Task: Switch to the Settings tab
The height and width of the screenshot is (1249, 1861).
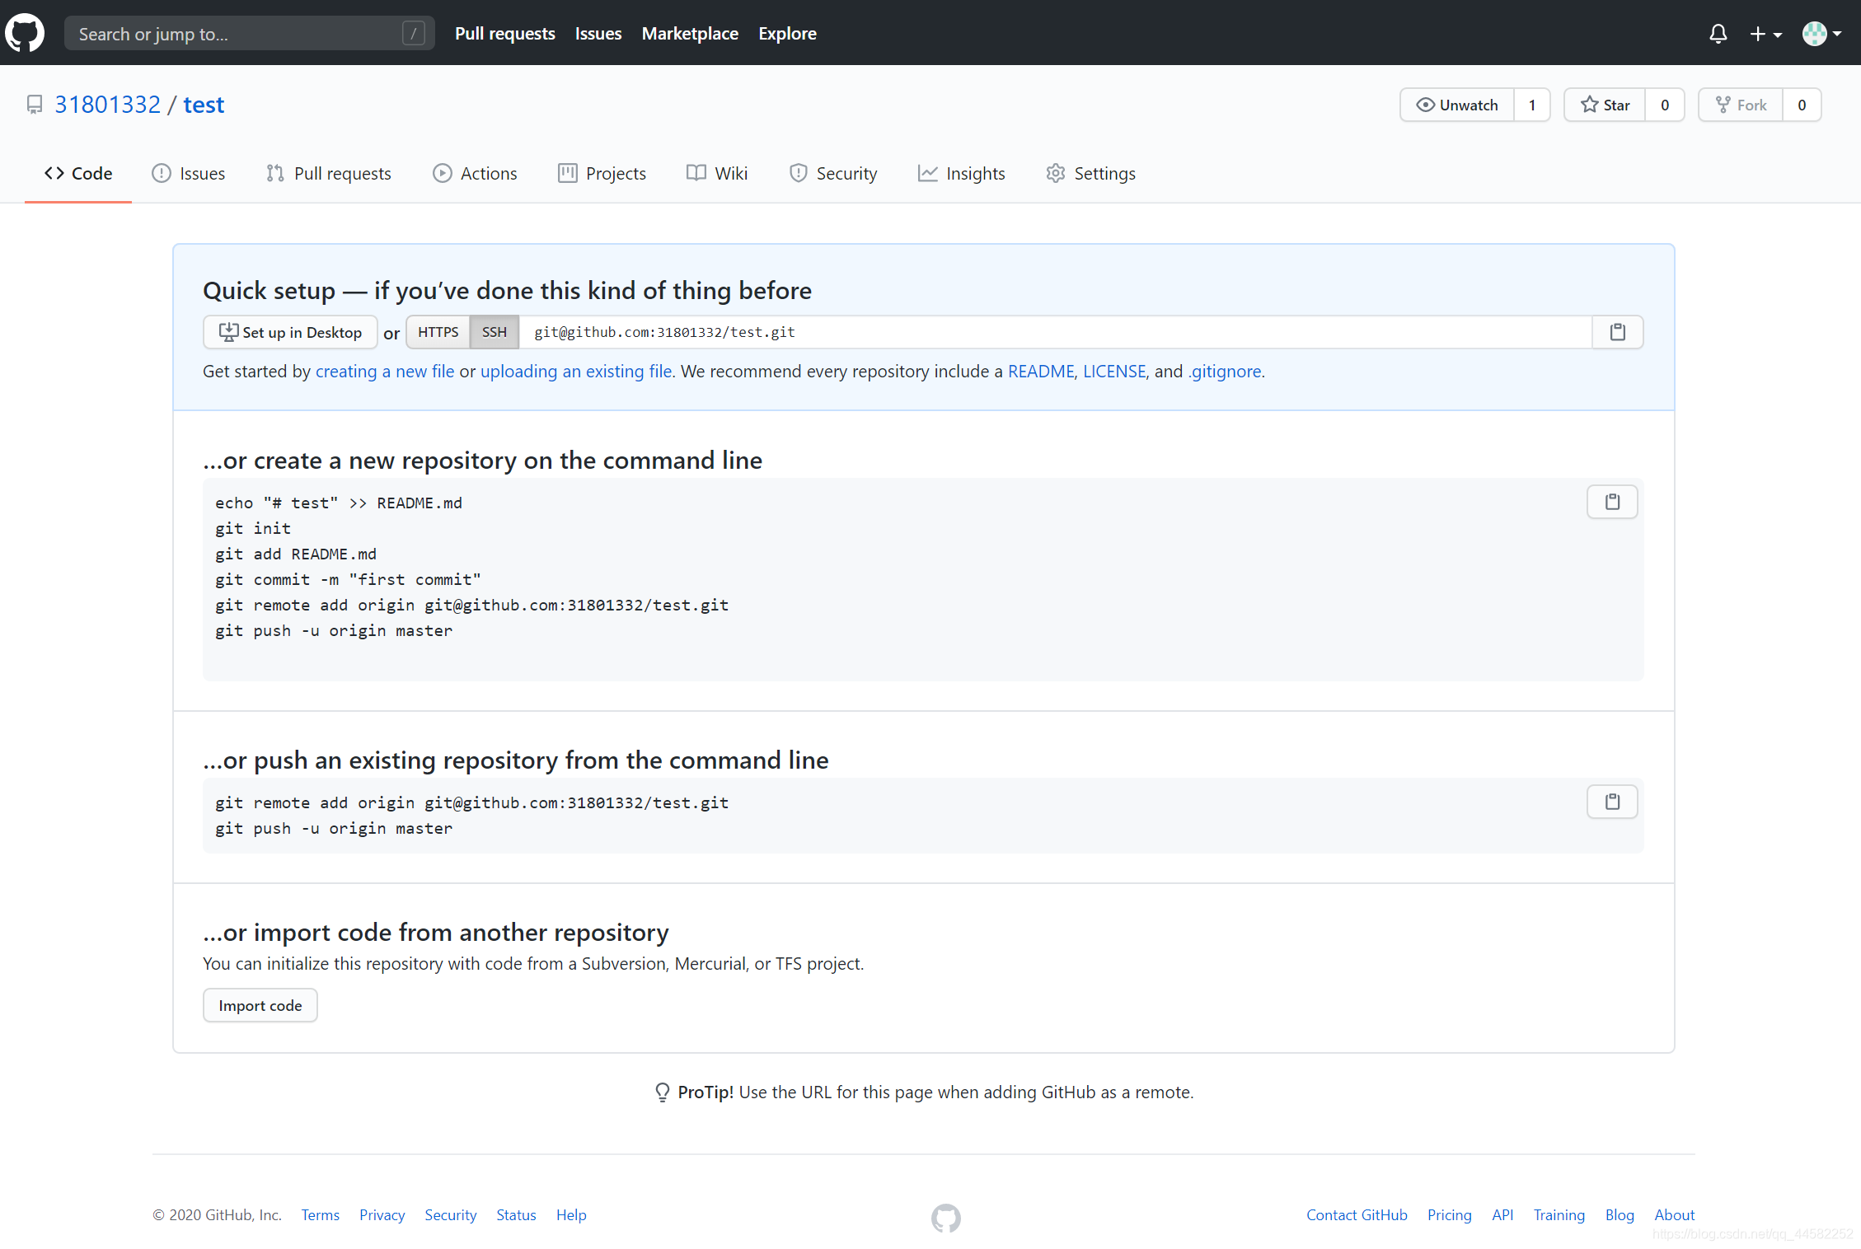Action: click(1090, 173)
